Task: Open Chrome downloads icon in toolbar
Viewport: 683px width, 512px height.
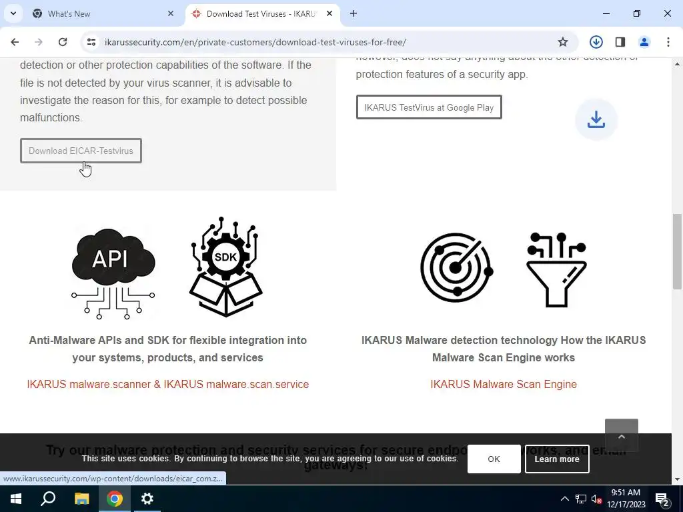Action: tap(596, 42)
